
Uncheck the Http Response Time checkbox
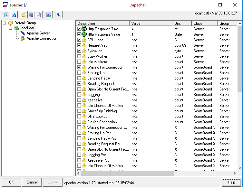pyautogui.click(x=79, y=29)
